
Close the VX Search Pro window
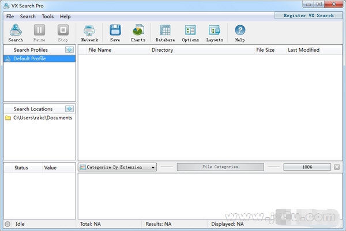tap(334, 4)
